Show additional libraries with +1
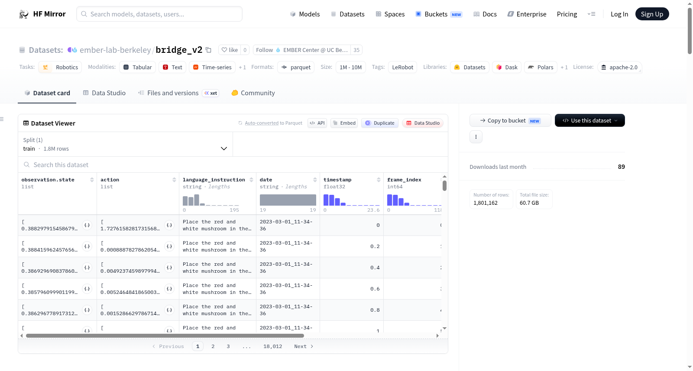 (564, 67)
